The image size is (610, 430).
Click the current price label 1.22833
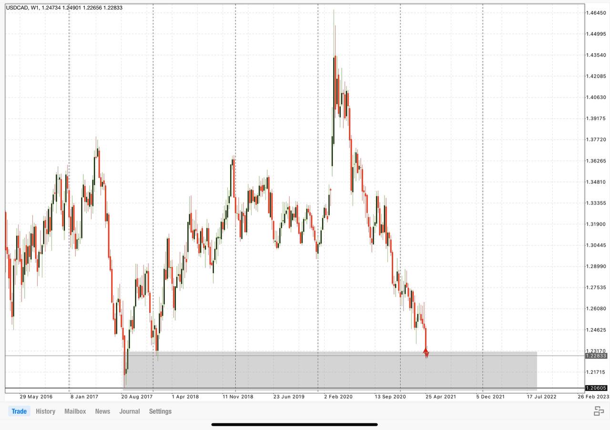(596, 356)
